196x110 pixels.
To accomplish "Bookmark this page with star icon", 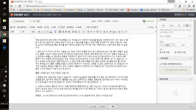I will (x=175, y=6).
